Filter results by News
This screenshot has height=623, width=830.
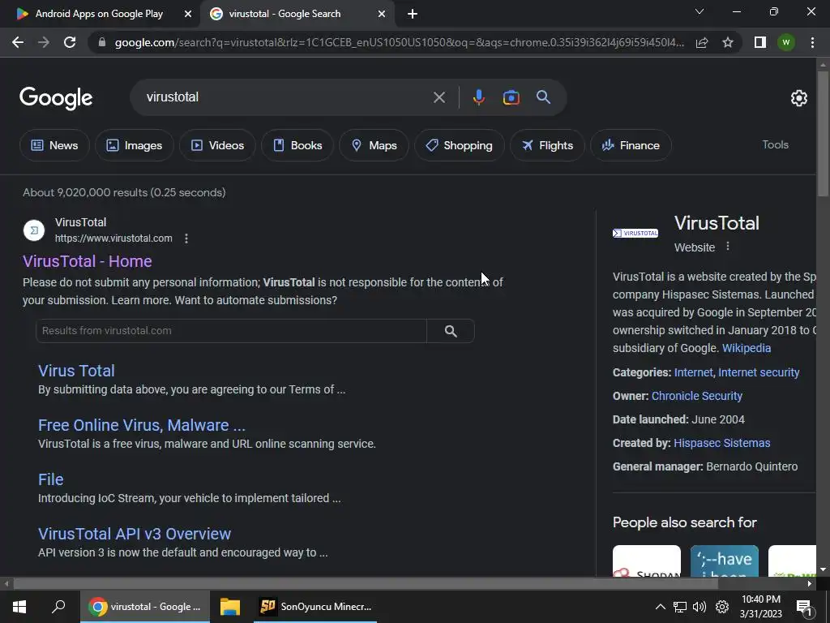pyautogui.click(x=54, y=145)
